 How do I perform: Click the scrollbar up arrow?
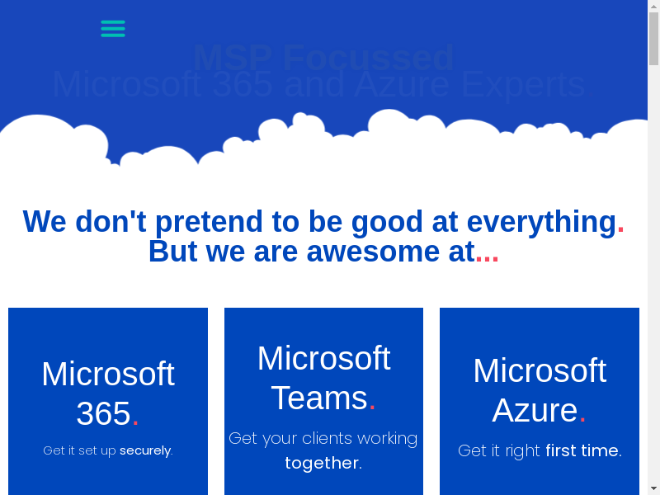pos(653,7)
